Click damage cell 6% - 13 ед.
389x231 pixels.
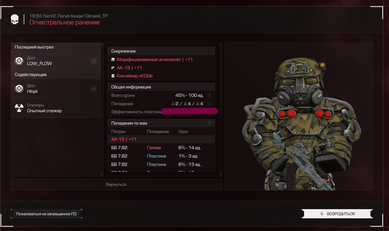point(190,164)
